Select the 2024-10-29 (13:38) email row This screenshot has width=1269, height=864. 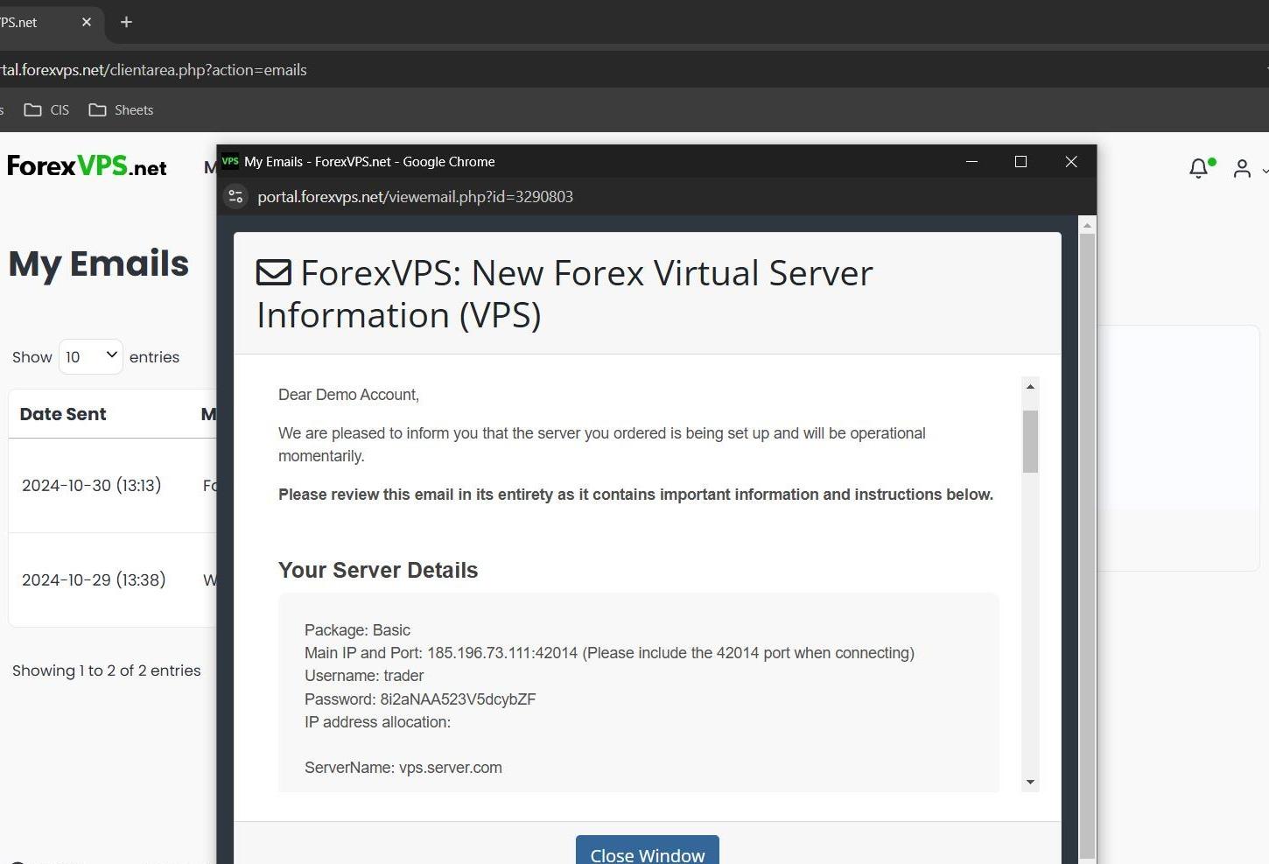pos(112,580)
